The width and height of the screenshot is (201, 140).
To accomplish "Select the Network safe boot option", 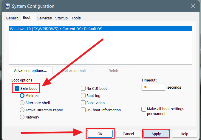I will (x=22, y=117).
